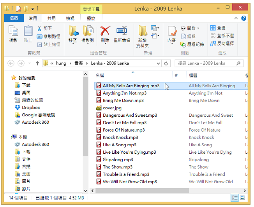
Task: Click the navigation pane vertical scrollbar
Action: pyautogui.click(x=86, y=116)
